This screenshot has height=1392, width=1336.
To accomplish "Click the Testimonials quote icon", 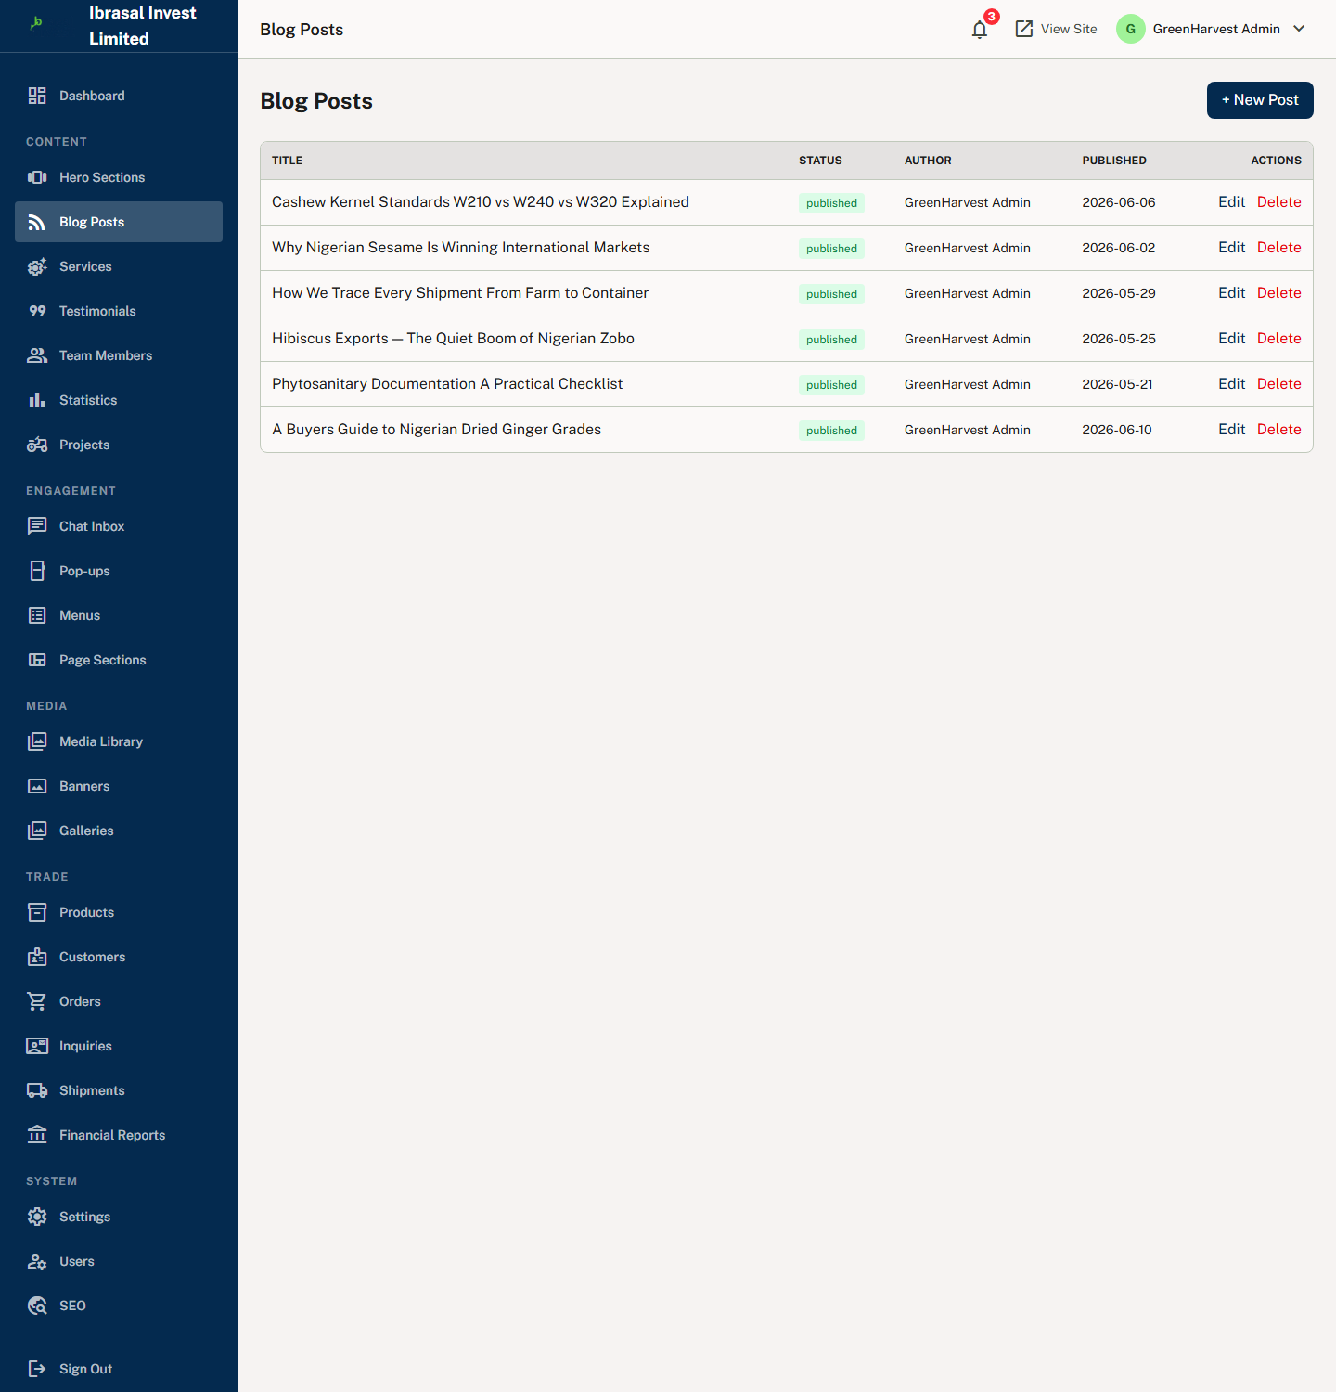I will tap(37, 311).
